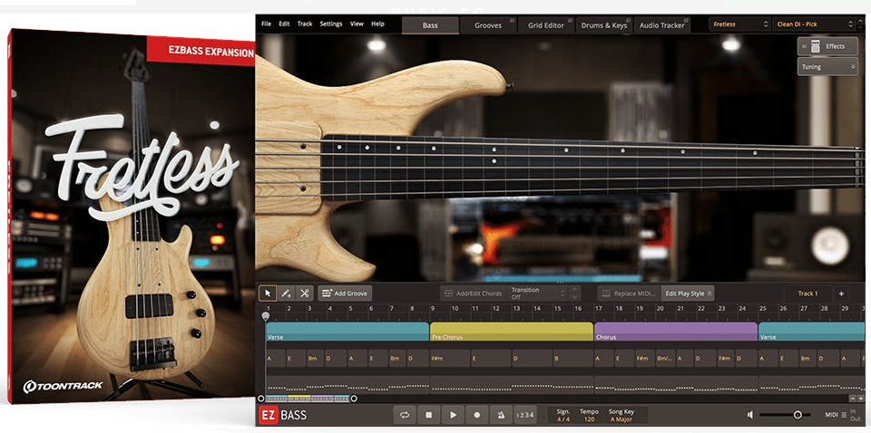Expand the Edit Play Style panel

pos(688,293)
